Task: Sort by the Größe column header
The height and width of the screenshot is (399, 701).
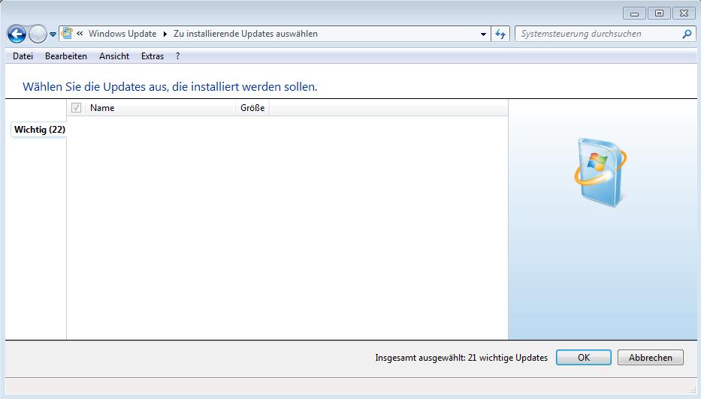Action: point(252,108)
